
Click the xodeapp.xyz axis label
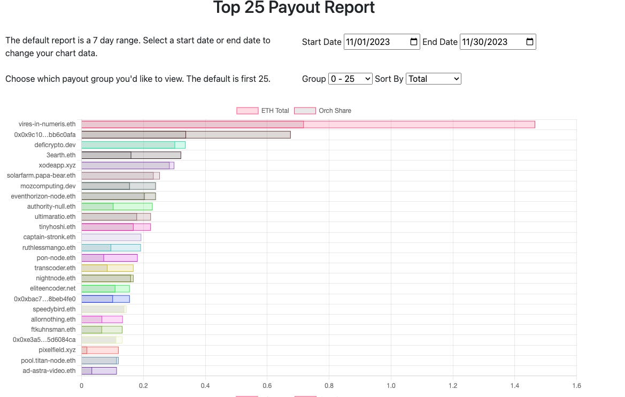coord(57,165)
